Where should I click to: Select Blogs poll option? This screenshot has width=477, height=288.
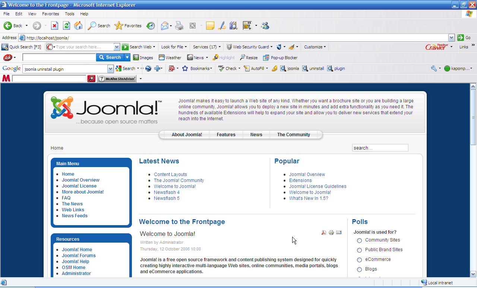[359, 269]
